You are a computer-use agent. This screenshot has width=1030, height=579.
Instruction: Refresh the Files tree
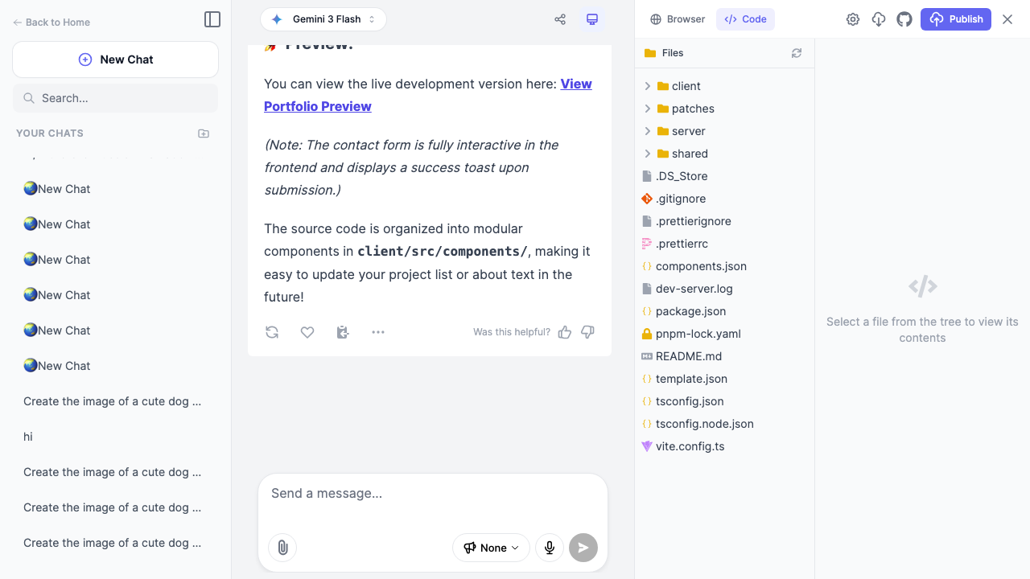click(797, 52)
